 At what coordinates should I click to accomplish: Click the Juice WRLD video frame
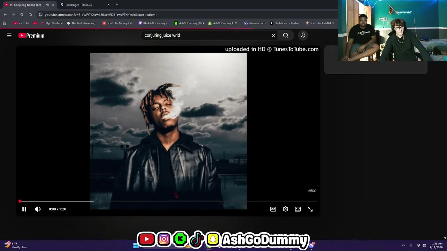click(x=168, y=131)
